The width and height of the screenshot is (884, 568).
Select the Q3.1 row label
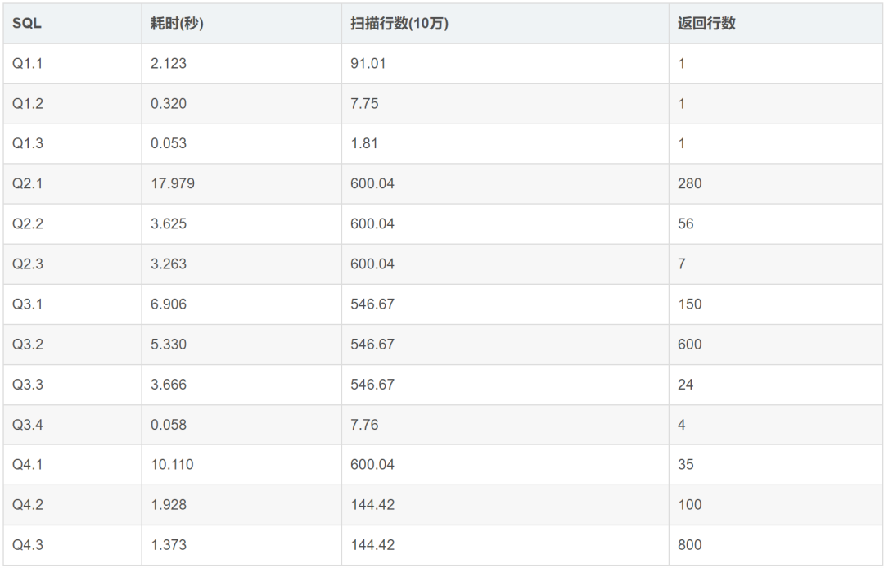[27, 304]
